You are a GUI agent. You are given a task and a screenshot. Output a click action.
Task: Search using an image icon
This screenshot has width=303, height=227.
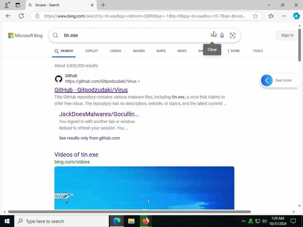pos(233,35)
